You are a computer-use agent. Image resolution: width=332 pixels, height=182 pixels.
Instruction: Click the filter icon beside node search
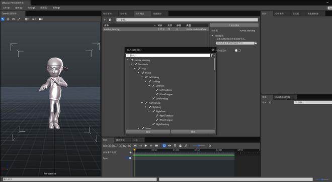(212, 55)
